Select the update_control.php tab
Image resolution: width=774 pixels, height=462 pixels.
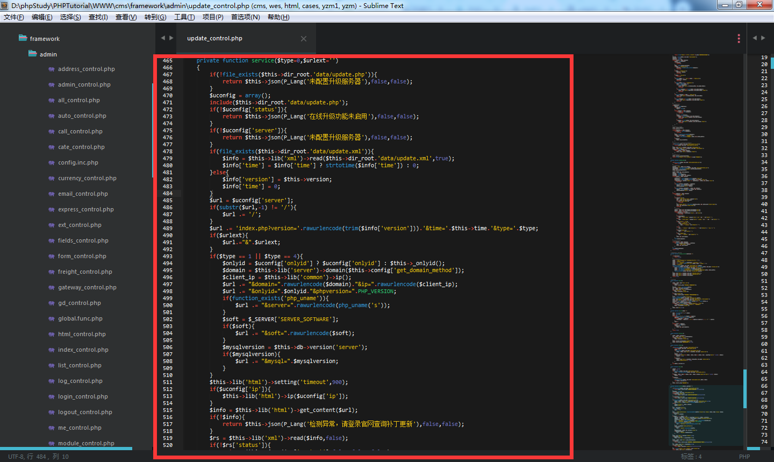tap(214, 38)
